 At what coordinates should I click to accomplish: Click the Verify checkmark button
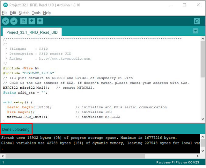pyautogui.click(x=5, y=21)
